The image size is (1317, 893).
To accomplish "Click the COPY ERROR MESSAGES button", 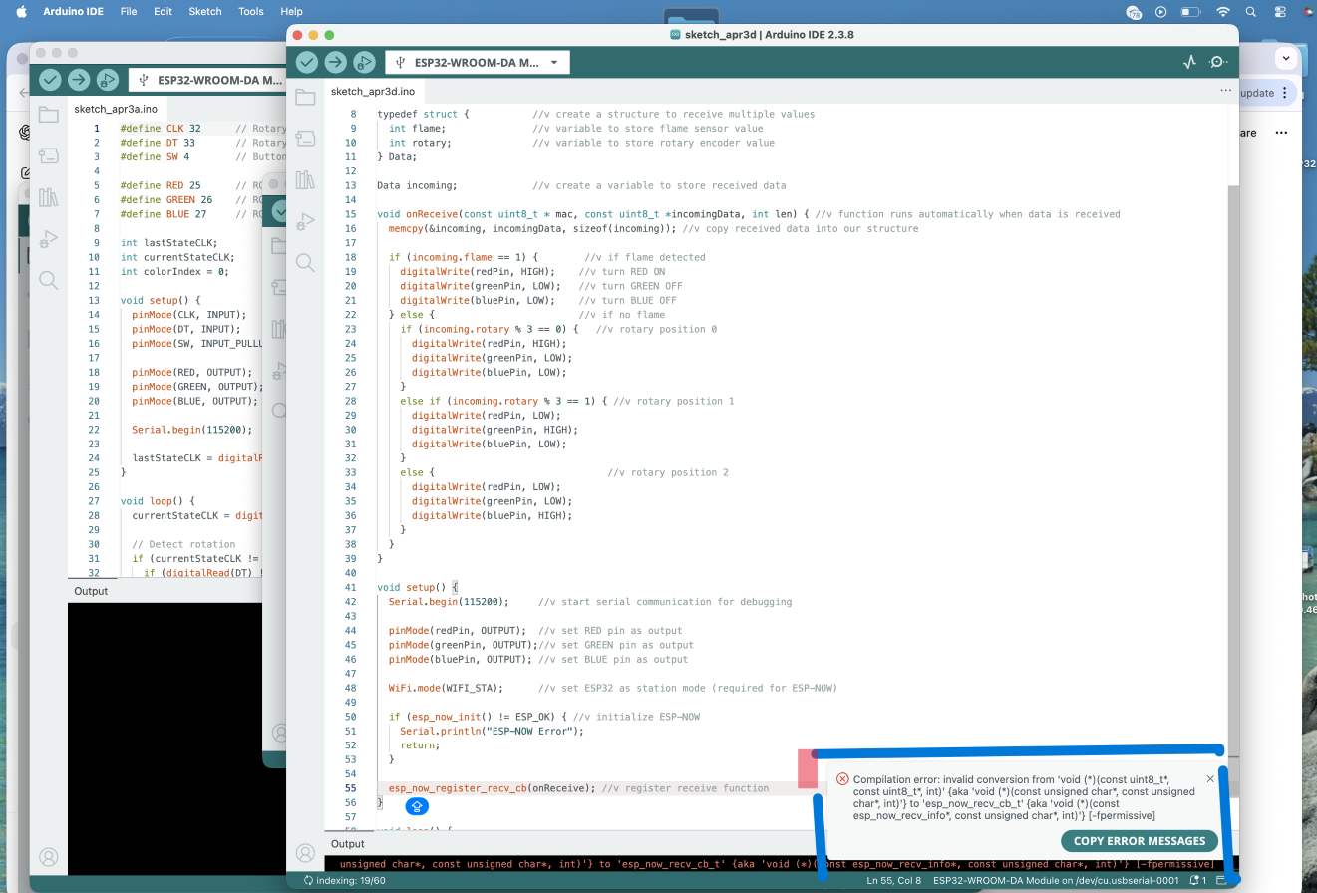I will coord(1140,841).
